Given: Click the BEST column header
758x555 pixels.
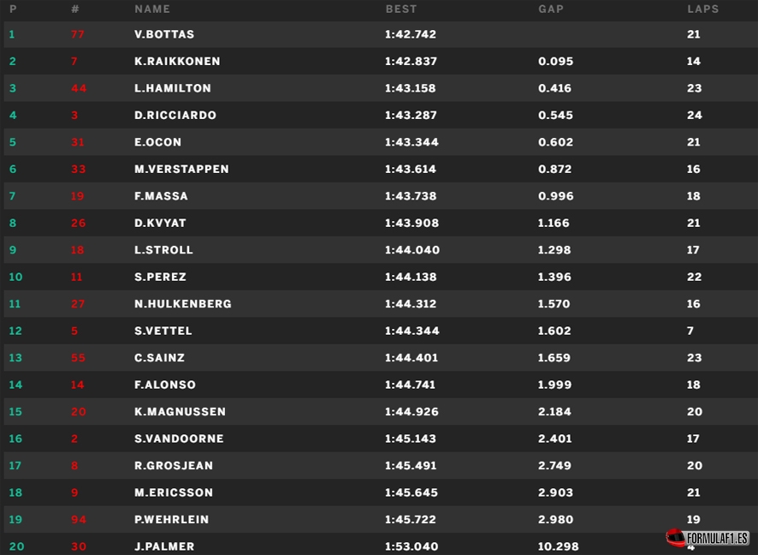Looking at the screenshot, I should (400, 9).
